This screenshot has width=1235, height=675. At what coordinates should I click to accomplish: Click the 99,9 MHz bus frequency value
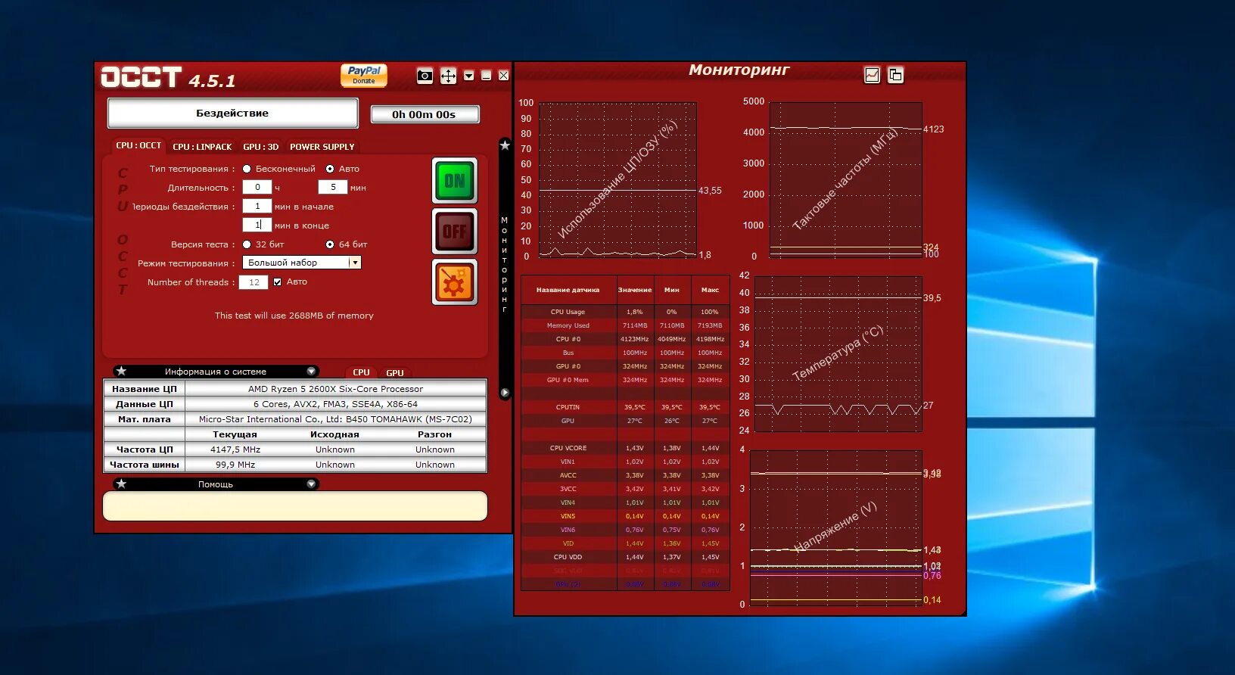click(235, 465)
